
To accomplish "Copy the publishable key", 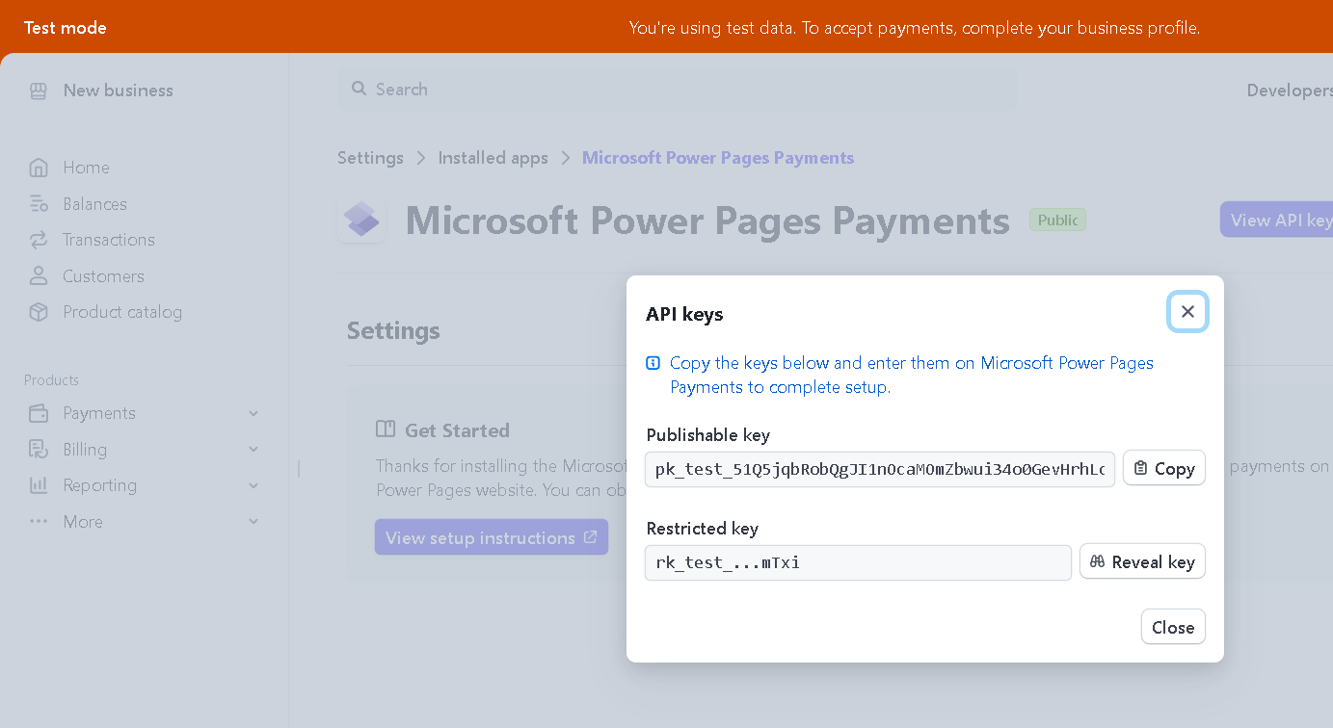I will point(1163,469).
